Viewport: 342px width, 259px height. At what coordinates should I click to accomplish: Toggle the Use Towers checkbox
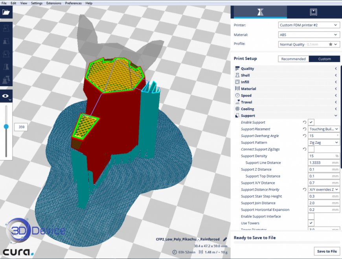point(311,223)
